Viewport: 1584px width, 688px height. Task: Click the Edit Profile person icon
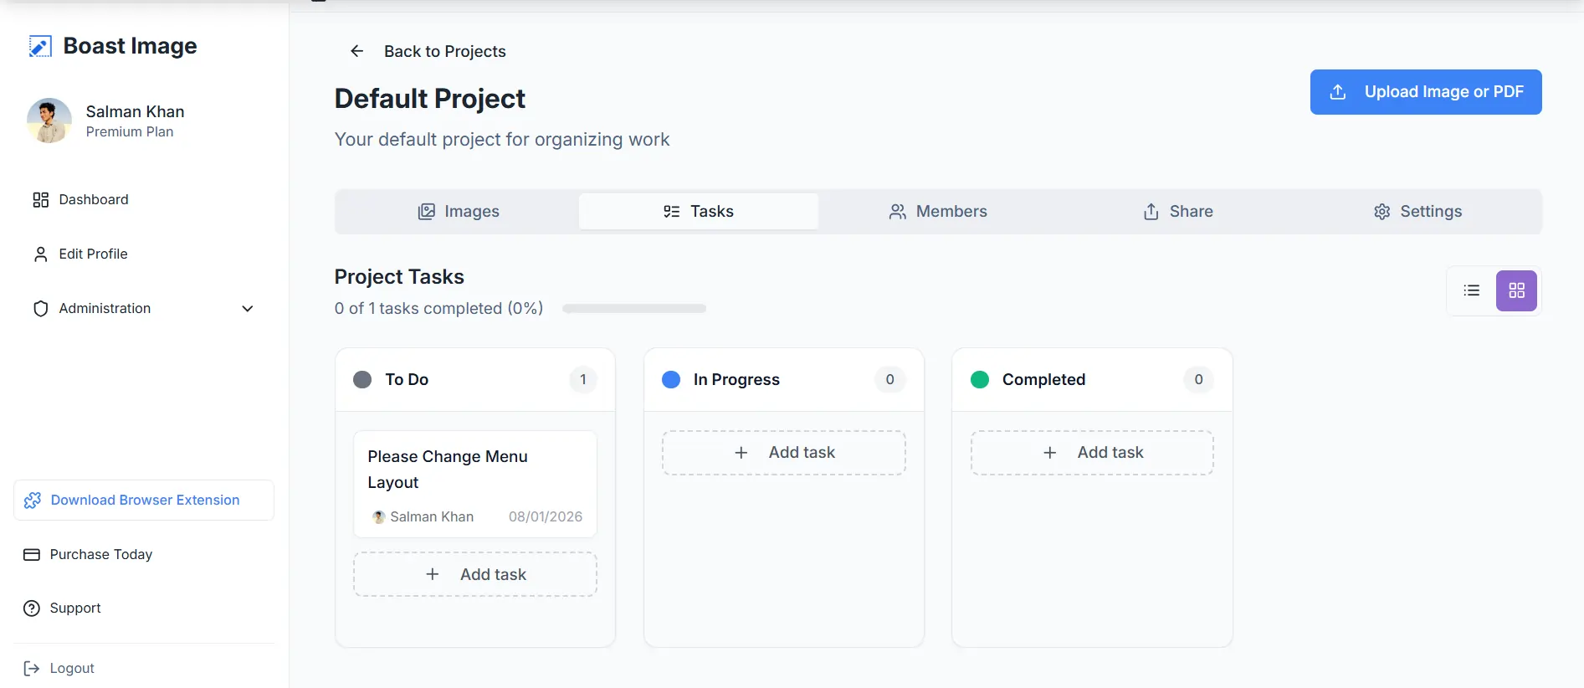[40, 254]
